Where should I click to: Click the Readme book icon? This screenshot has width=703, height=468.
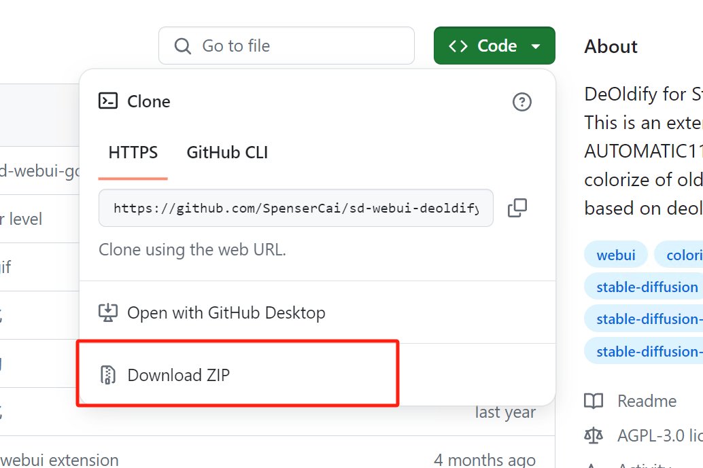pyautogui.click(x=594, y=401)
